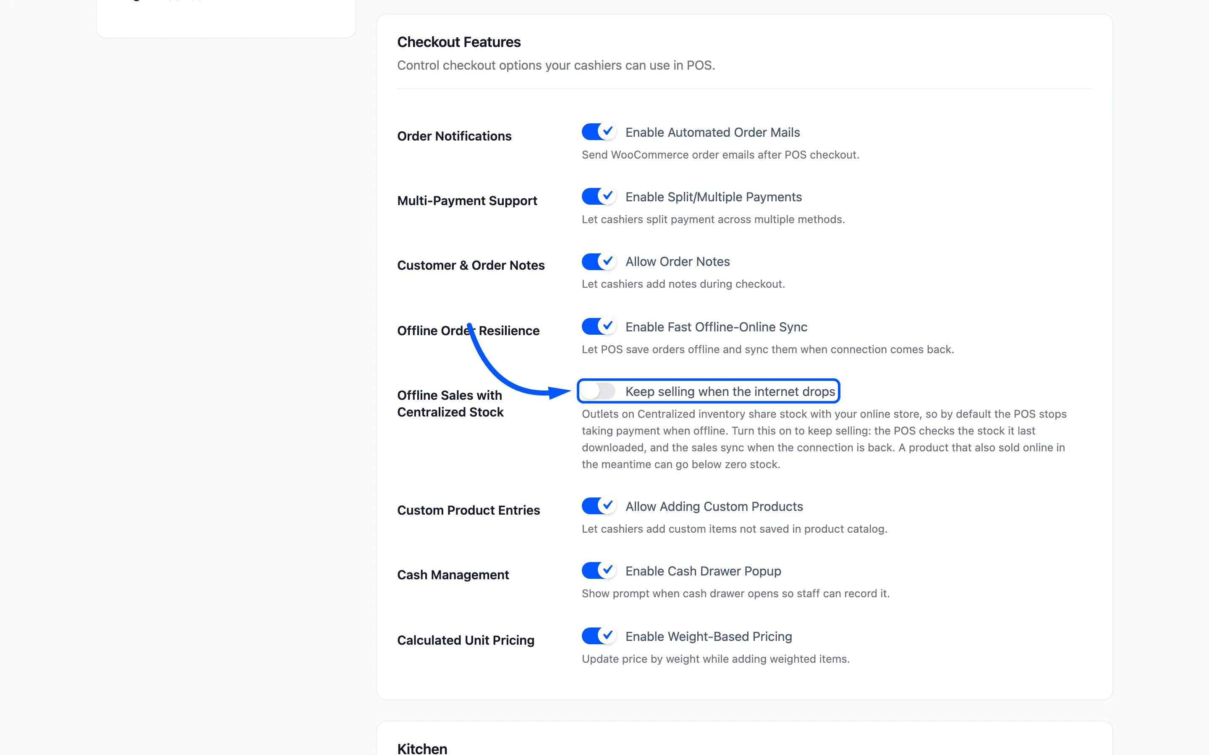Click the Enable Split/Multiple Payments label
This screenshot has height=755, width=1209.
tap(713, 197)
